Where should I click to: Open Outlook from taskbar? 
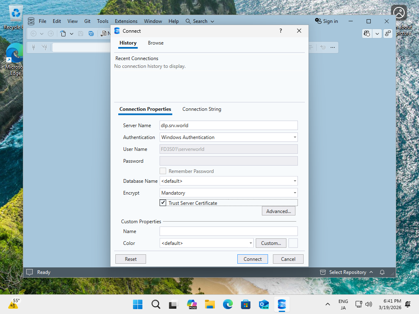click(x=264, y=304)
